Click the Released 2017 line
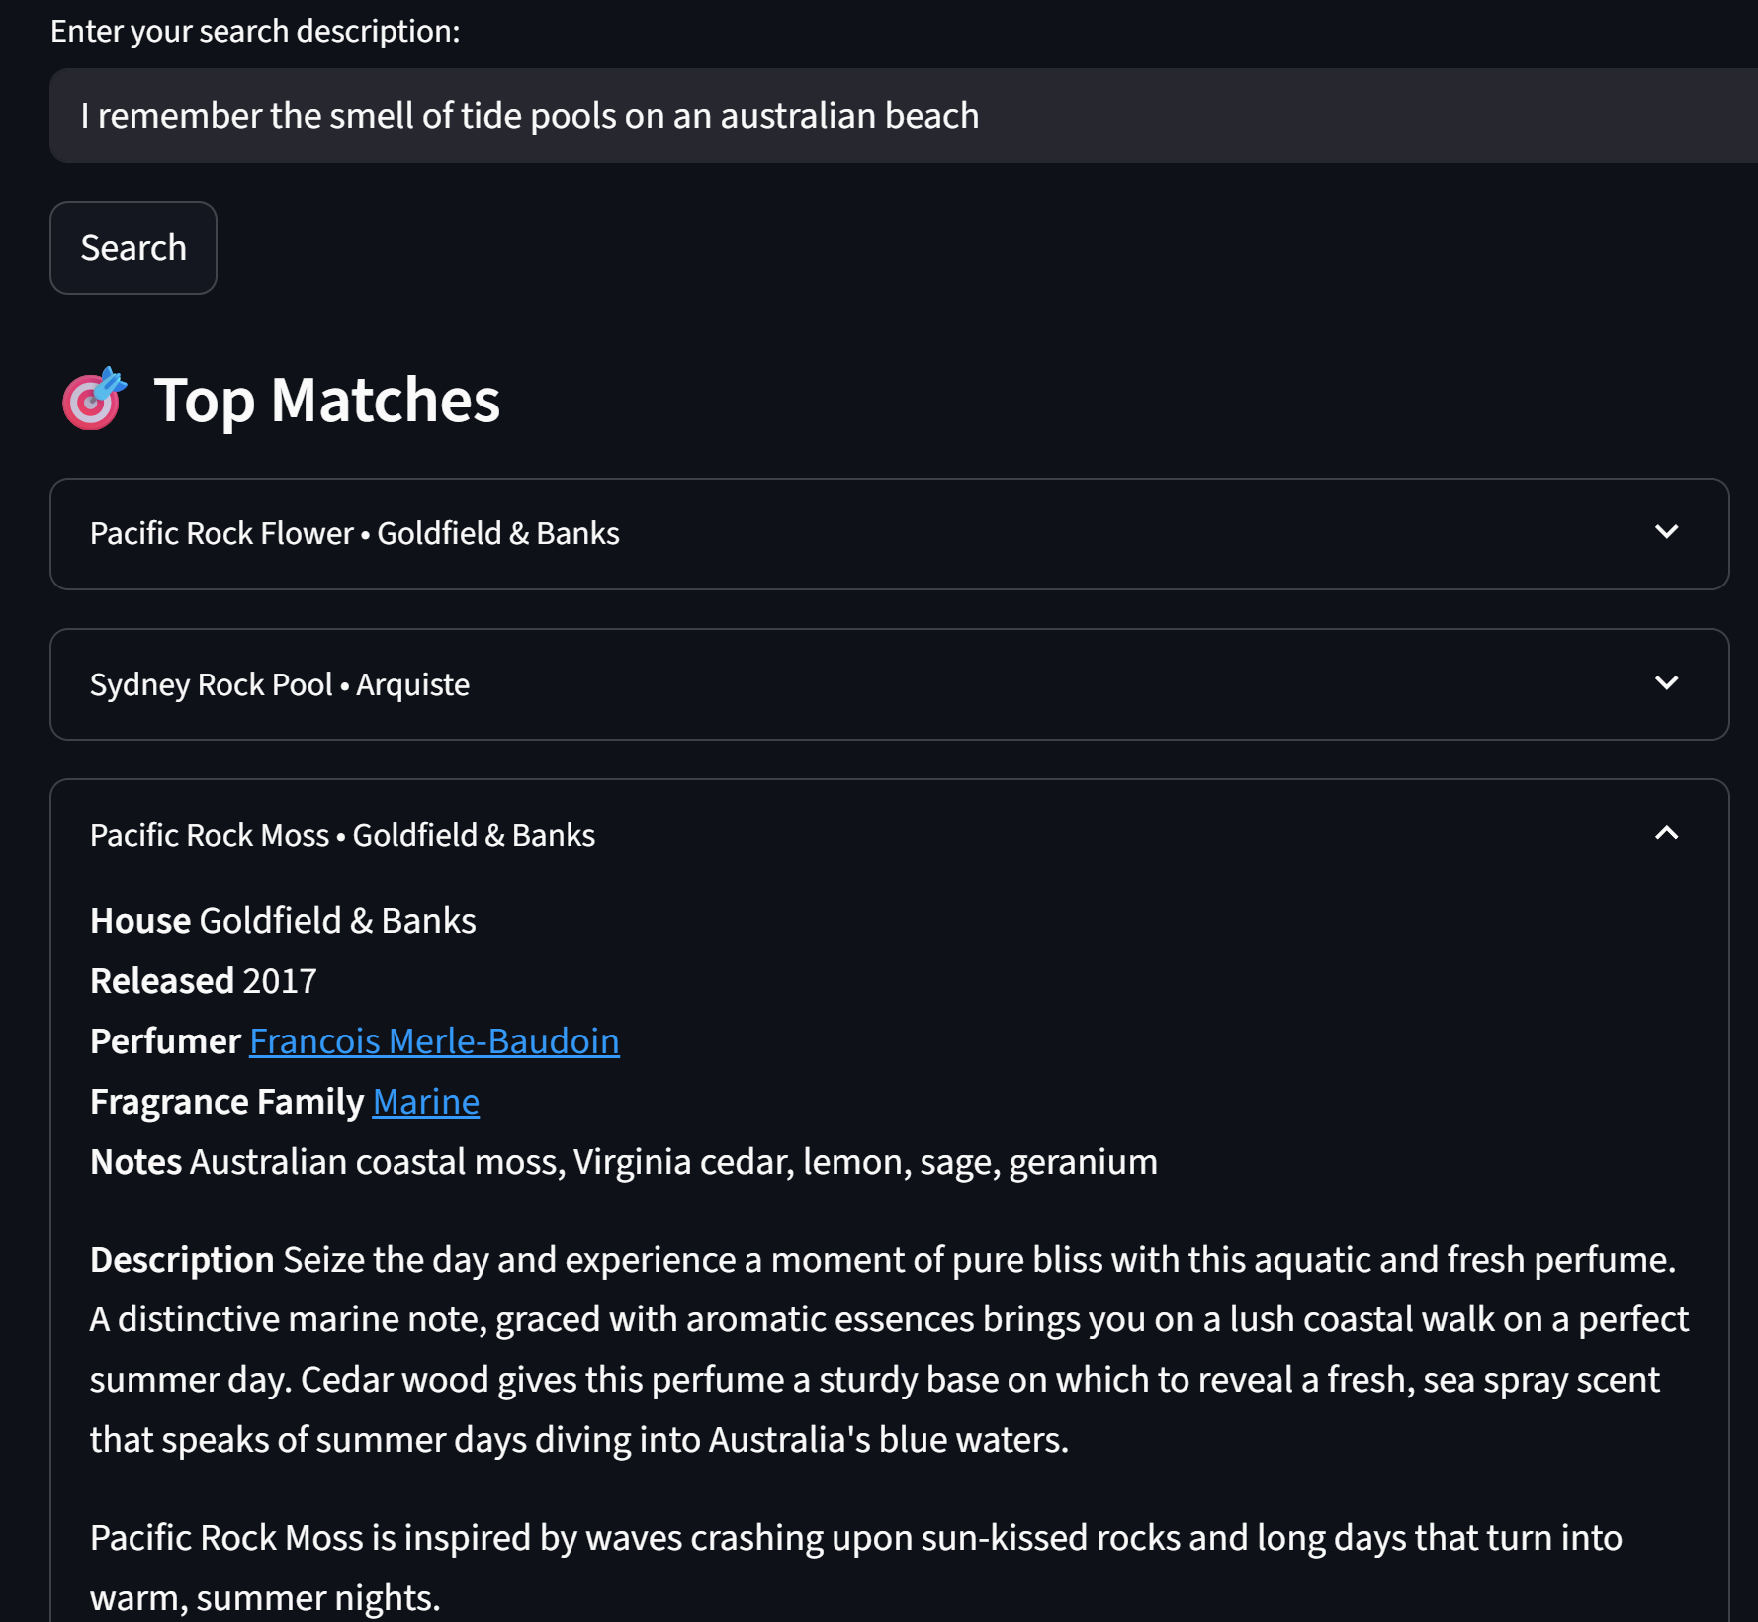The width and height of the screenshot is (1758, 1622). pyautogui.click(x=203, y=981)
